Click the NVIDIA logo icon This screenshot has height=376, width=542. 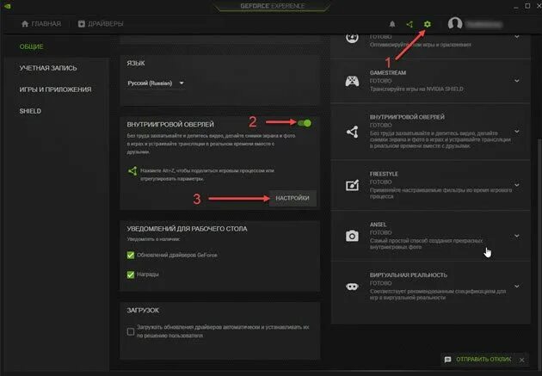7,6
